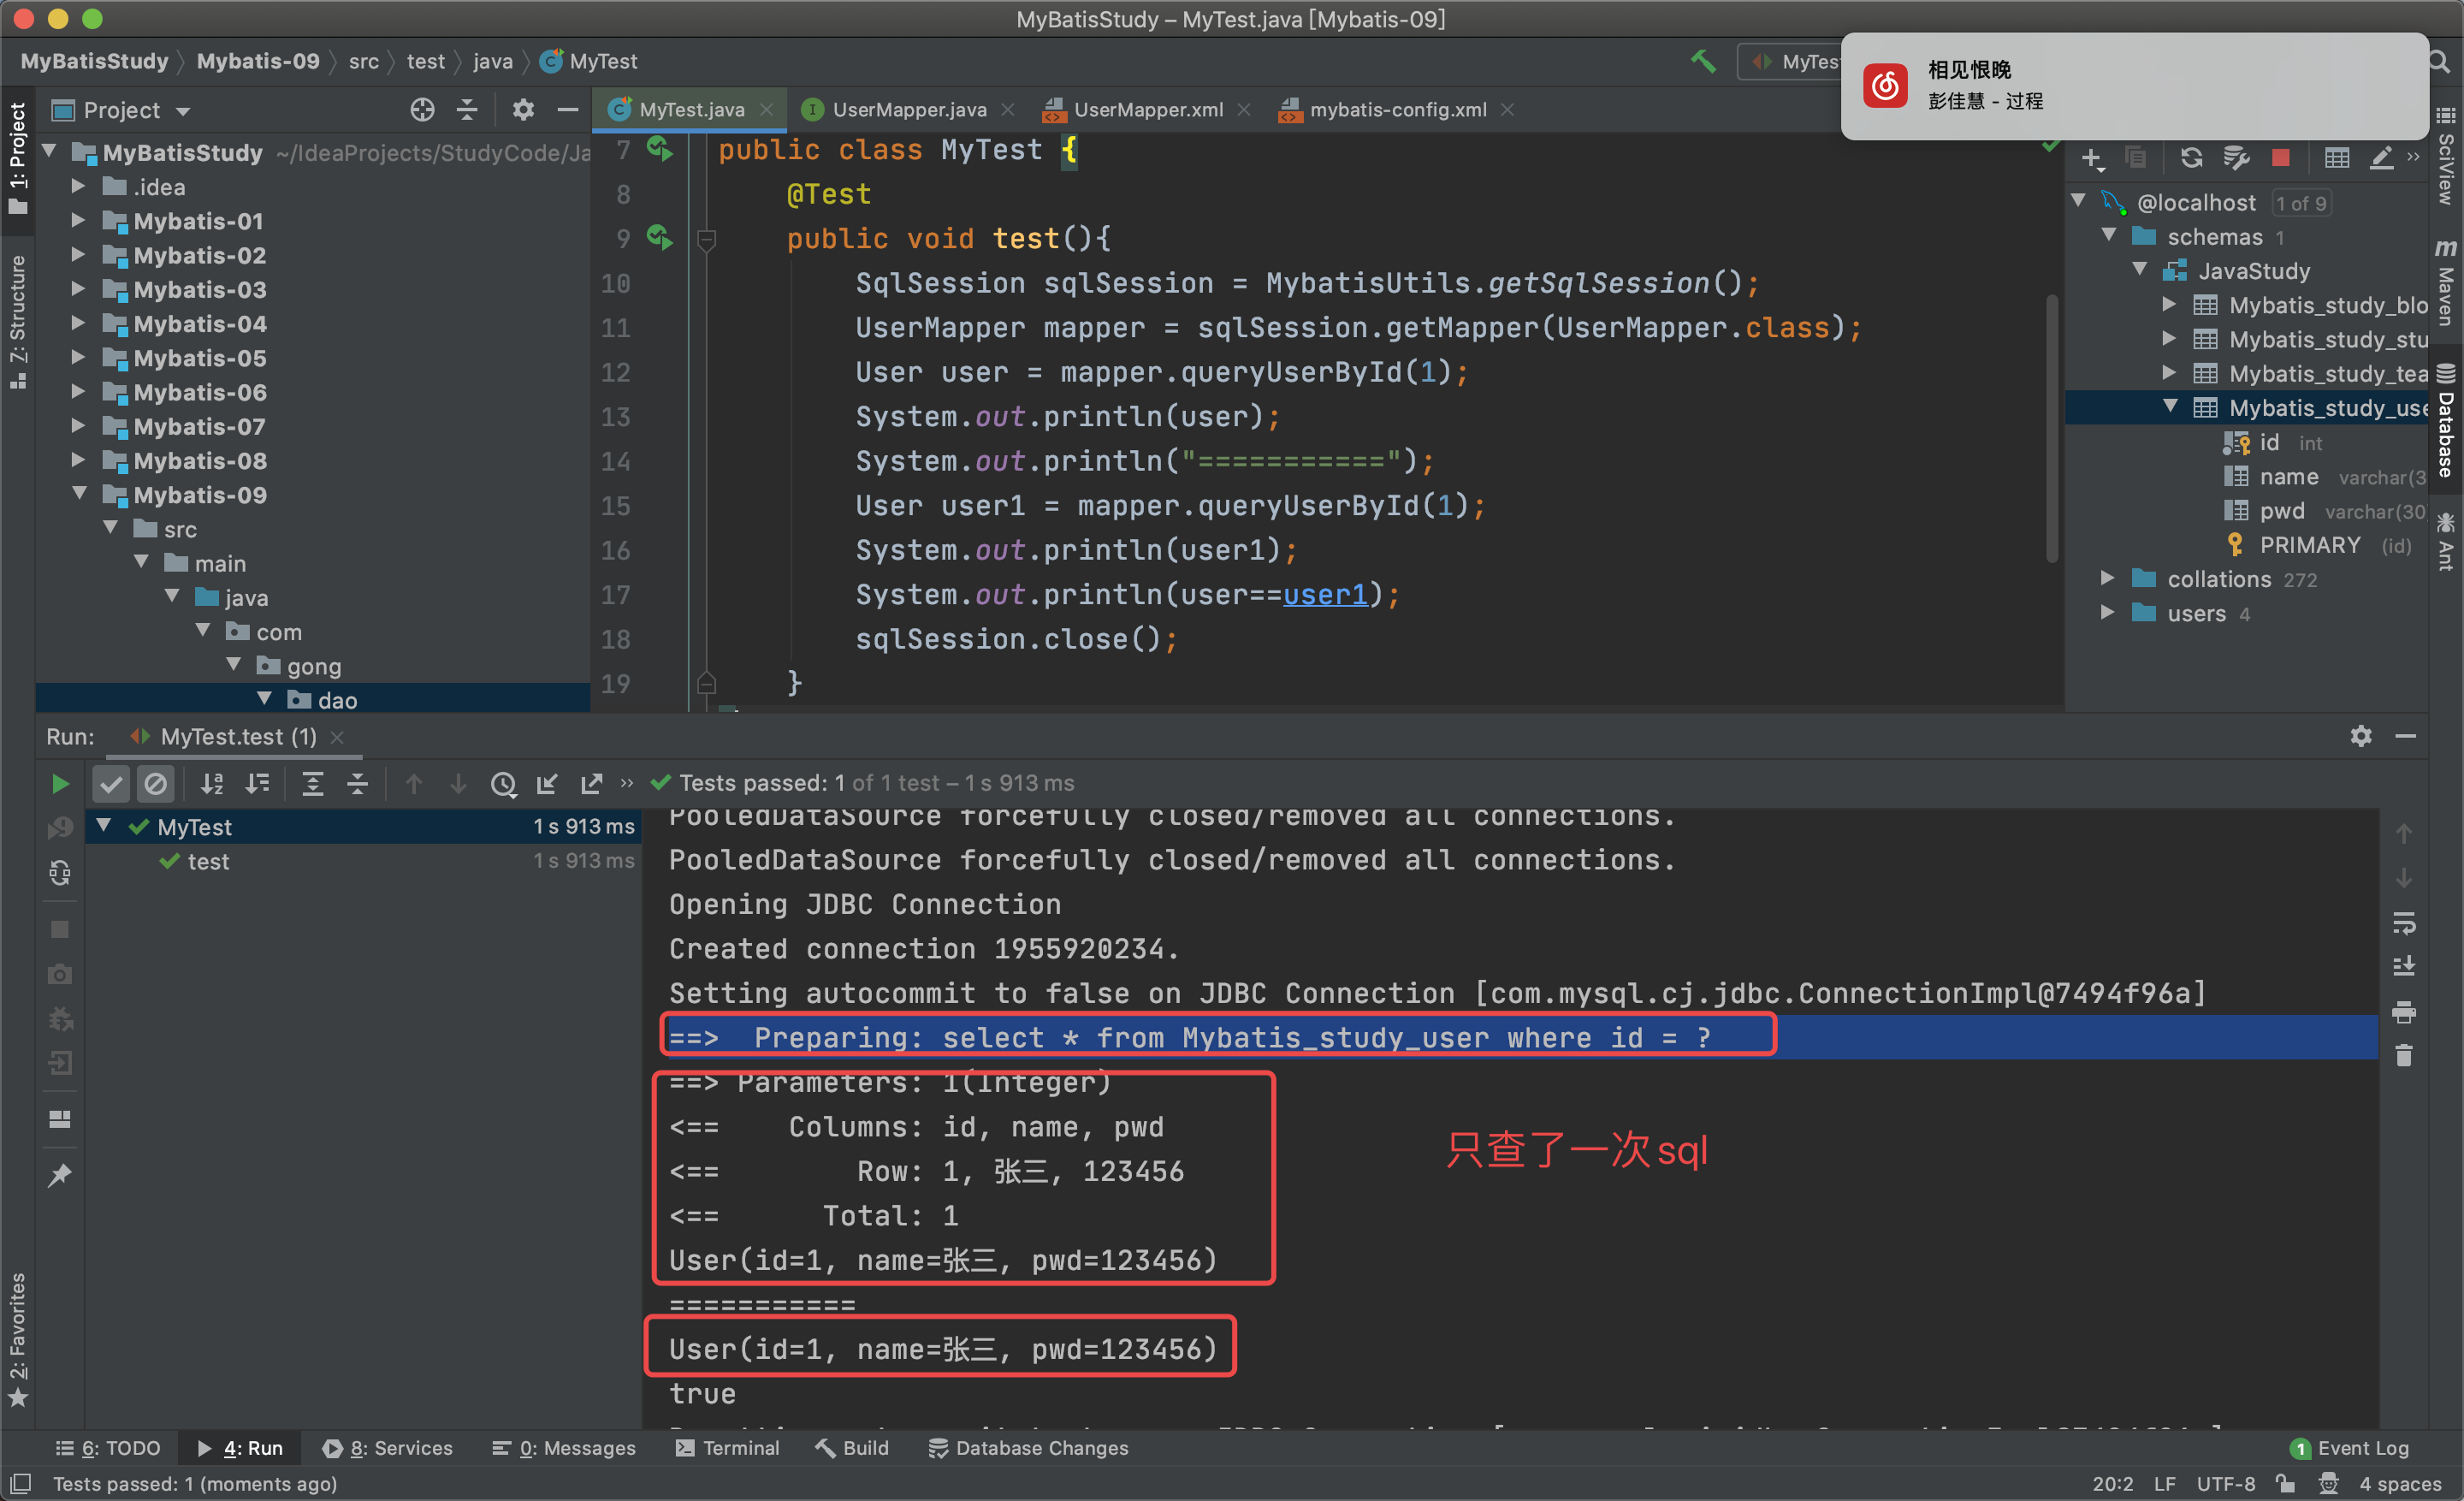2464x1501 pixels.
Task: Open the Terminal tool window
Action: point(727,1448)
